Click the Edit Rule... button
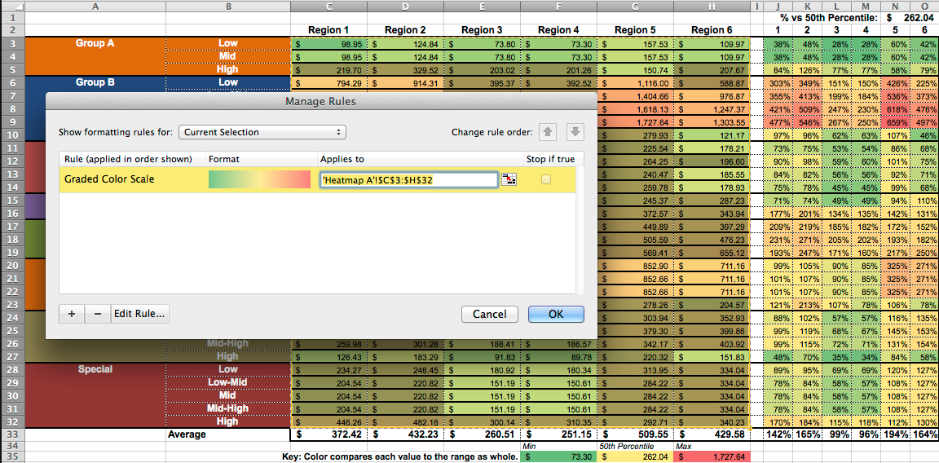 click(140, 314)
